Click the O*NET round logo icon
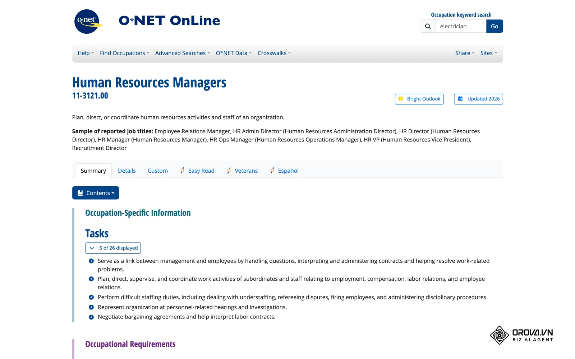The image size is (575, 359). (88, 22)
